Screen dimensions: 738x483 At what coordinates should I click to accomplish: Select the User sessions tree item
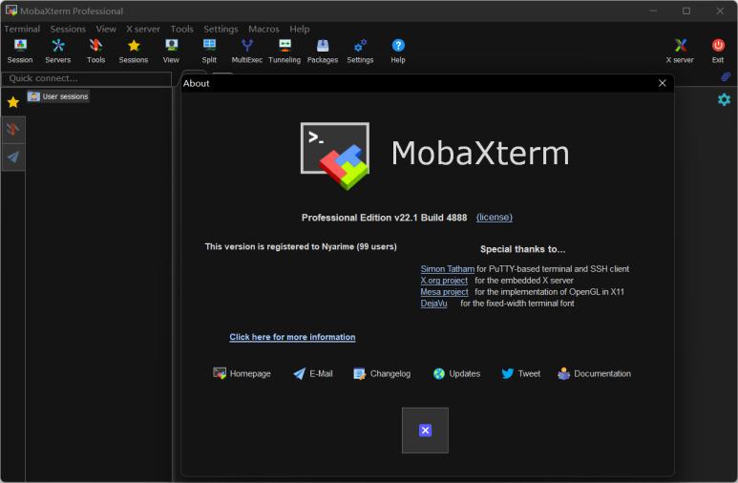(x=58, y=96)
